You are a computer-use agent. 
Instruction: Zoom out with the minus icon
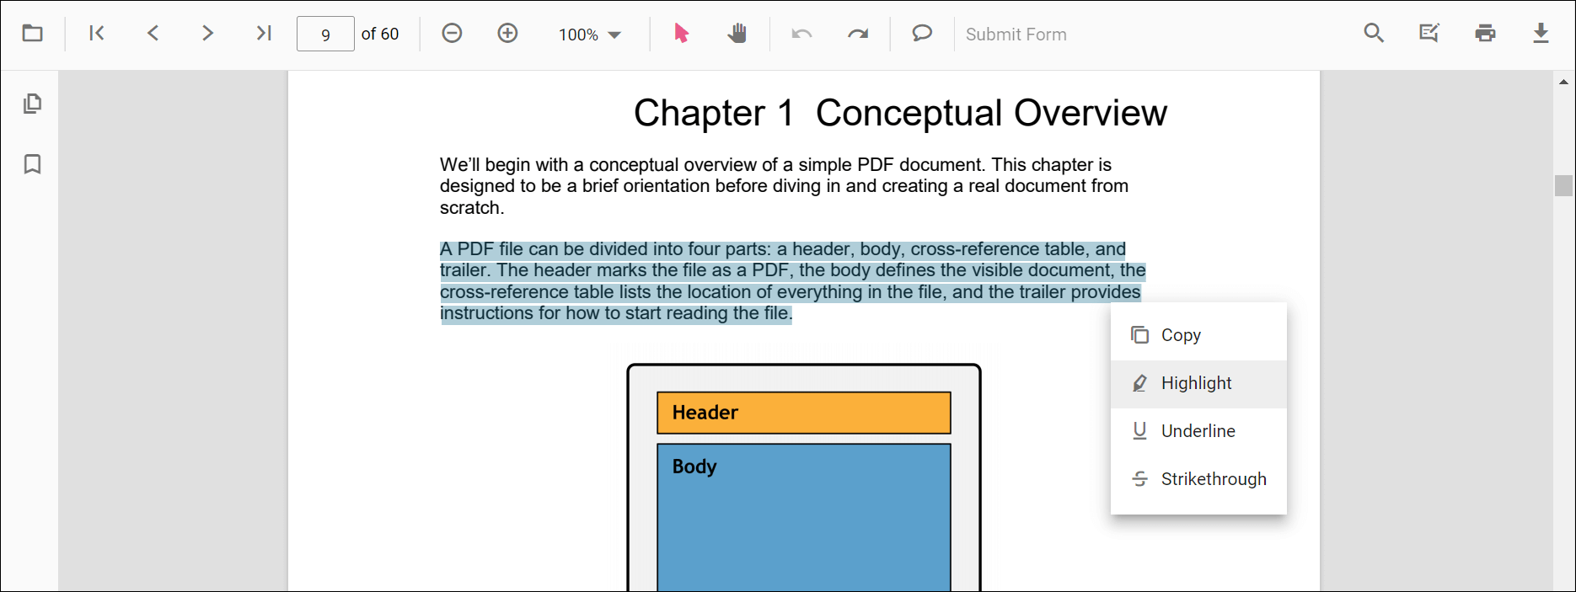coord(452,34)
